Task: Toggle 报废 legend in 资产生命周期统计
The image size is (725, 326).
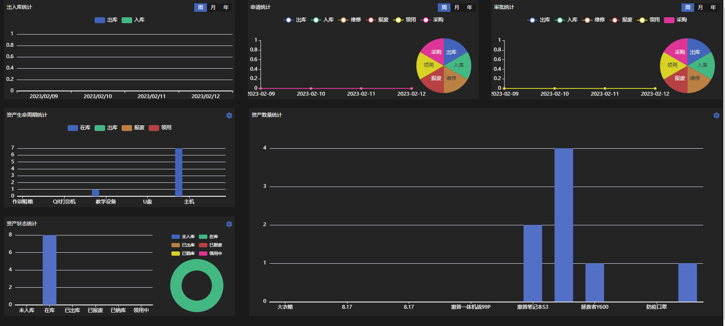Action: tap(133, 128)
